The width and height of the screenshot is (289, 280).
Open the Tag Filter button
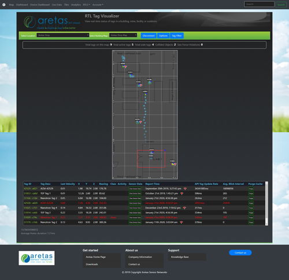(x=177, y=36)
